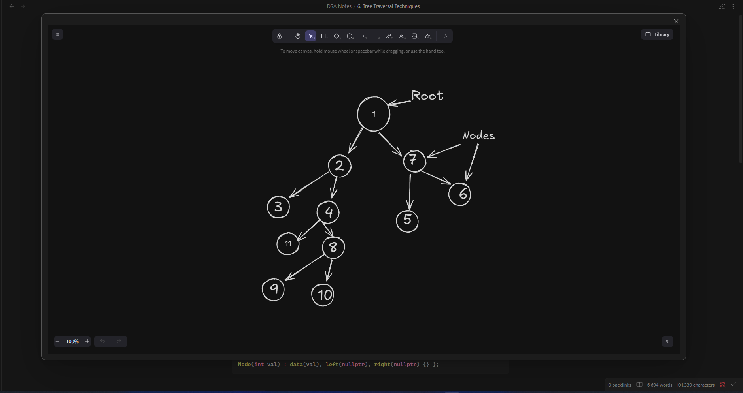Select the tree node circle 5
This screenshot has height=393, width=743.
tap(407, 221)
